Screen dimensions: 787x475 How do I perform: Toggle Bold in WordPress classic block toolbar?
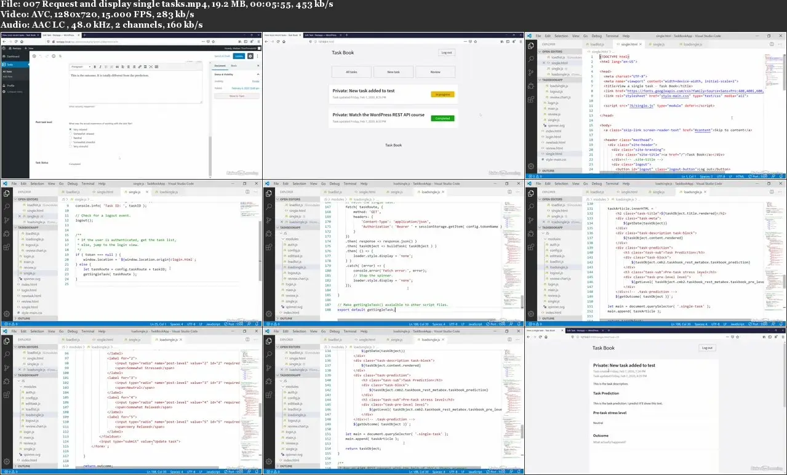(95, 66)
